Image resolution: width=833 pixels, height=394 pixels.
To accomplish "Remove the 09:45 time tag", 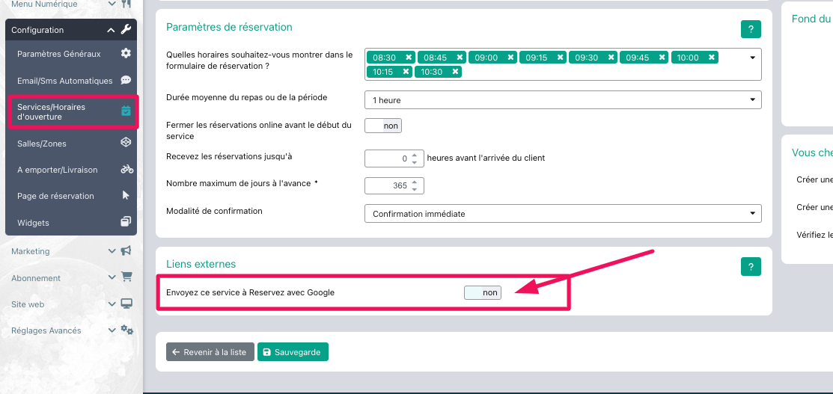I will point(662,58).
